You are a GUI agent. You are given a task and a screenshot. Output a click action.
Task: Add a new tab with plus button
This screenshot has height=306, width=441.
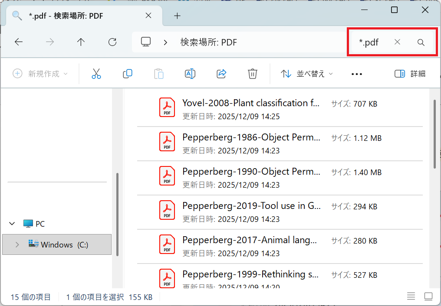pyautogui.click(x=177, y=16)
